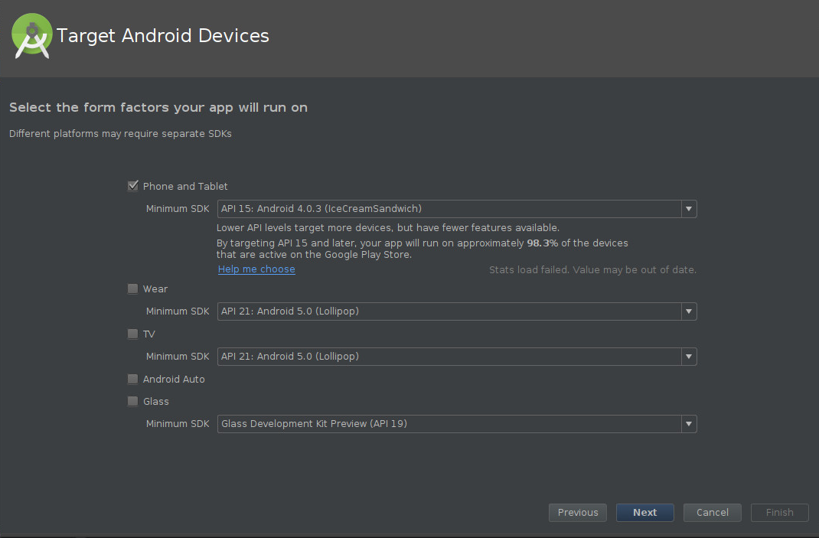Image resolution: width=819 pixels, height=538 pixels.
Task: Go back with the Previous button
Action: (578, 513)
